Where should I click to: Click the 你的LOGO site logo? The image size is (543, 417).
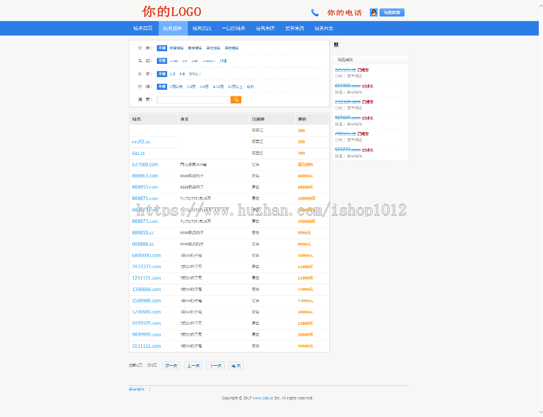pos(171,12)
